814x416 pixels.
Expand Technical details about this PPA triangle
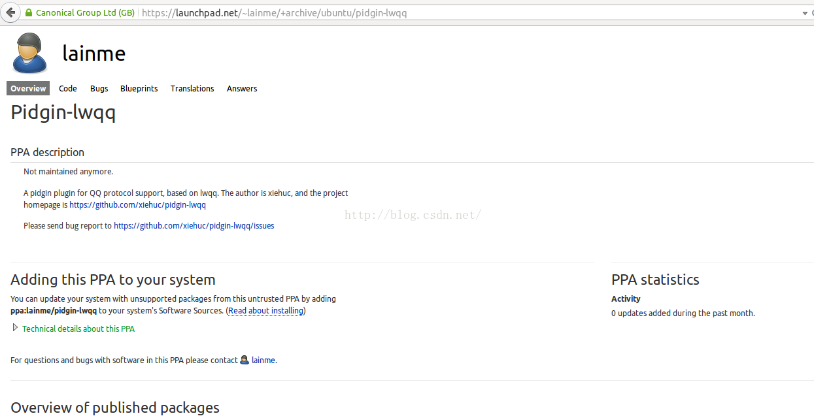point(15,328)
